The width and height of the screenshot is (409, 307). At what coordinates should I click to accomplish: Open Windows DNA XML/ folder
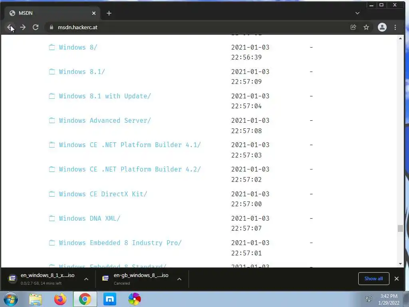point(89,218)
